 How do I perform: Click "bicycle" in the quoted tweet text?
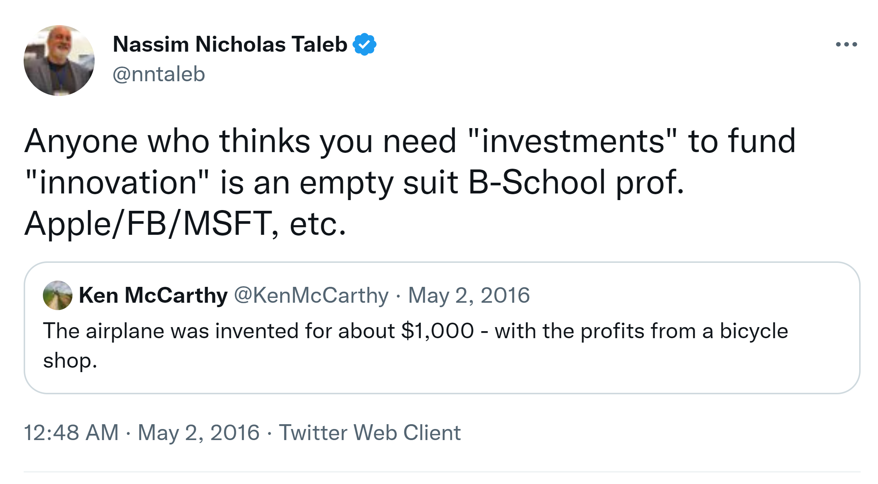(x=753, y=331)
